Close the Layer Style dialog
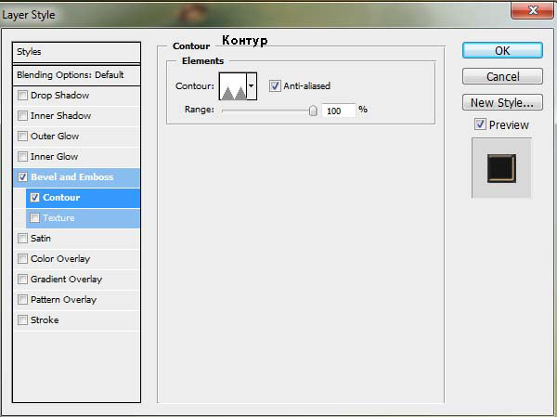 532,10
